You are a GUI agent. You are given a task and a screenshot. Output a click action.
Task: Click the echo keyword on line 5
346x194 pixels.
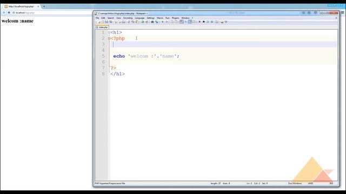coord(119,56)
